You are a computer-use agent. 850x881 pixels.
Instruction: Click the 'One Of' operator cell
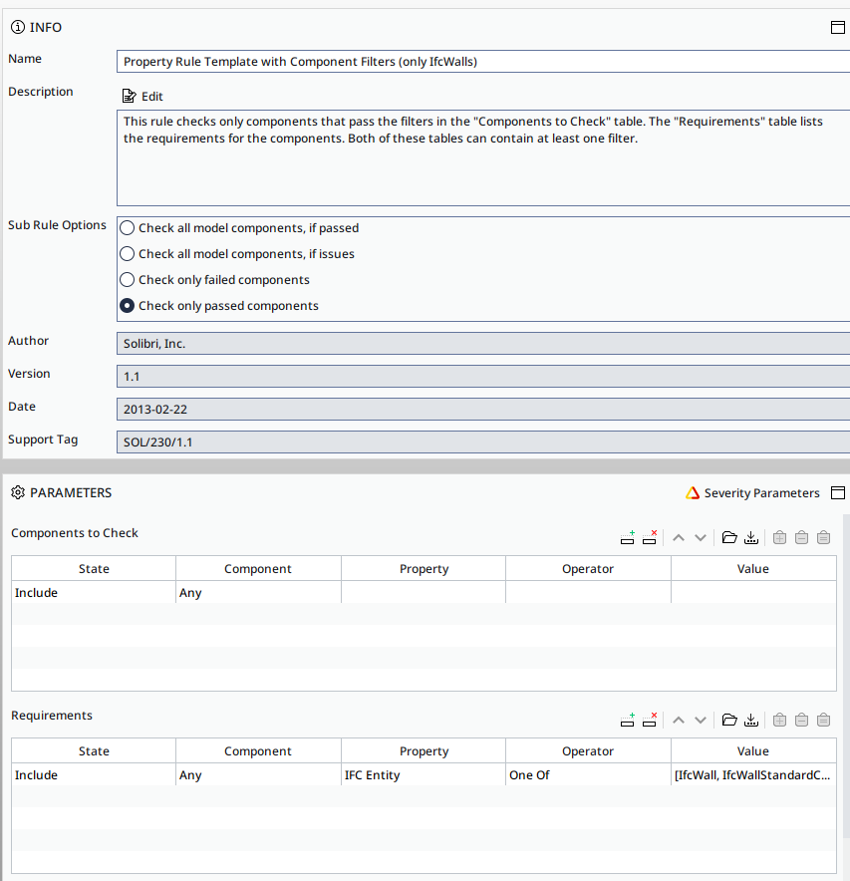pos(588,774)
